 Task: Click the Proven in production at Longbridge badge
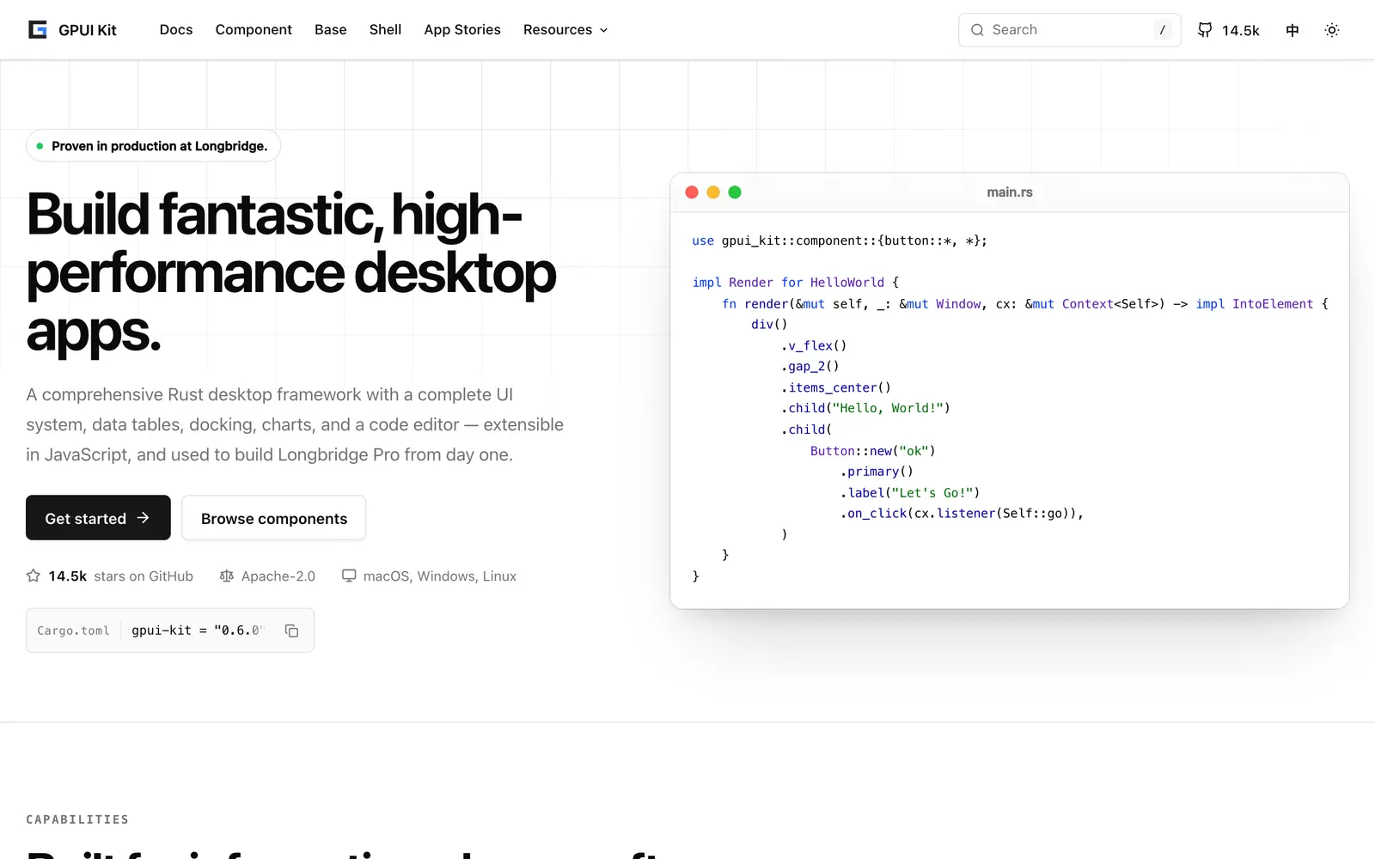[153, 146]
